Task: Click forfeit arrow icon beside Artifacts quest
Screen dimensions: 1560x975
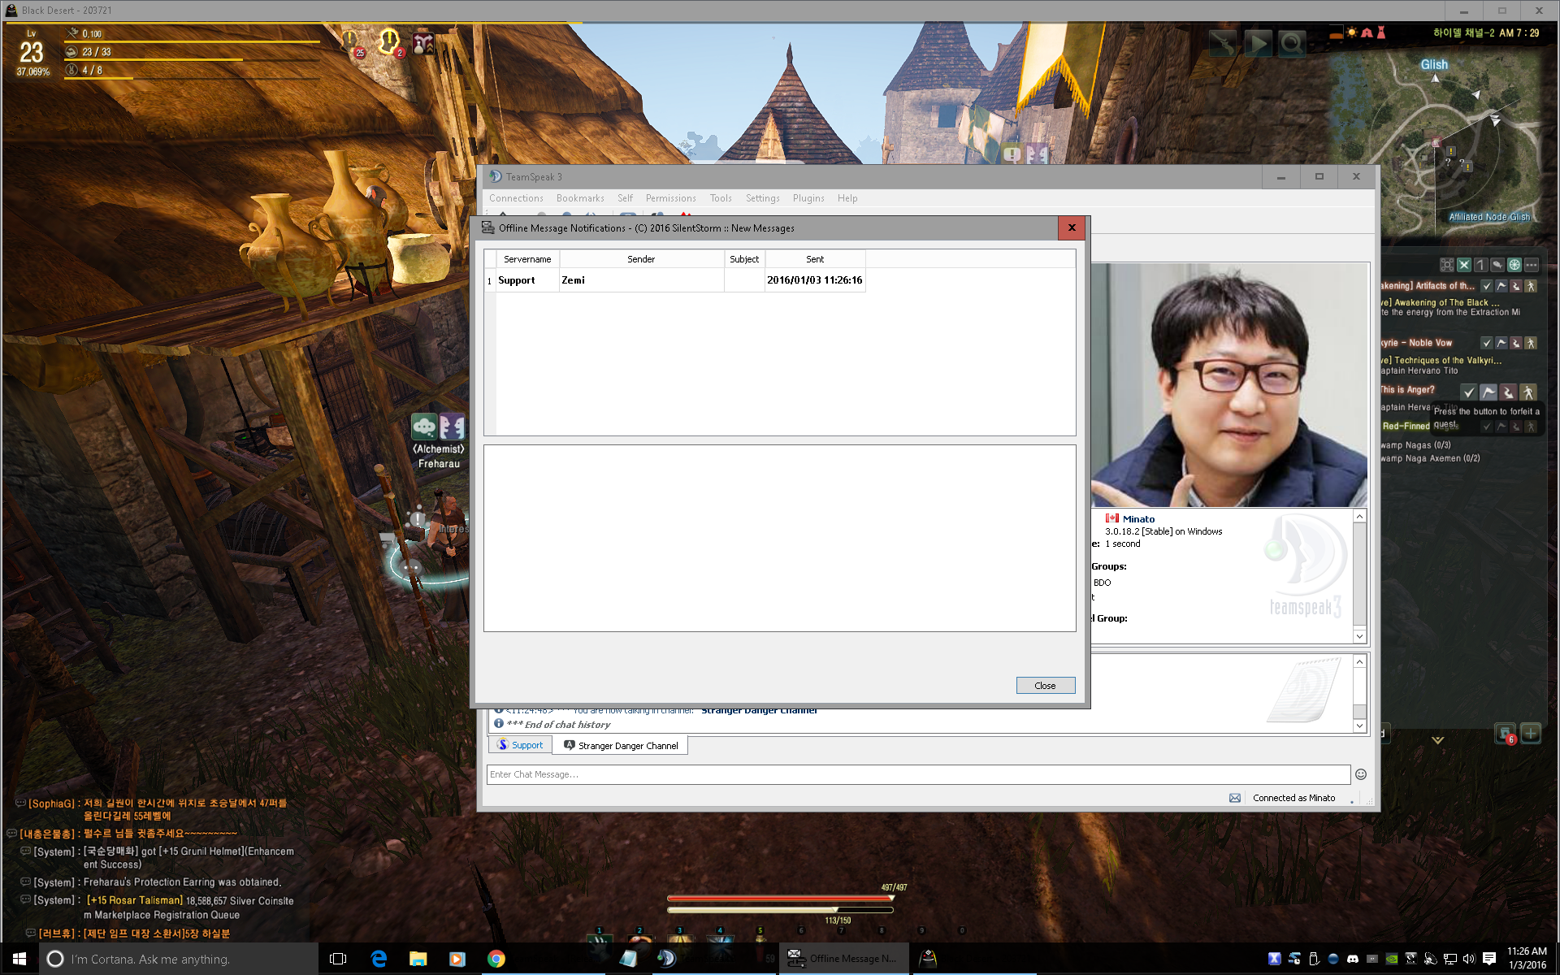Action: (1516, 286)
